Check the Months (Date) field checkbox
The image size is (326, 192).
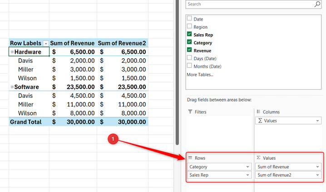pos(189,66)
